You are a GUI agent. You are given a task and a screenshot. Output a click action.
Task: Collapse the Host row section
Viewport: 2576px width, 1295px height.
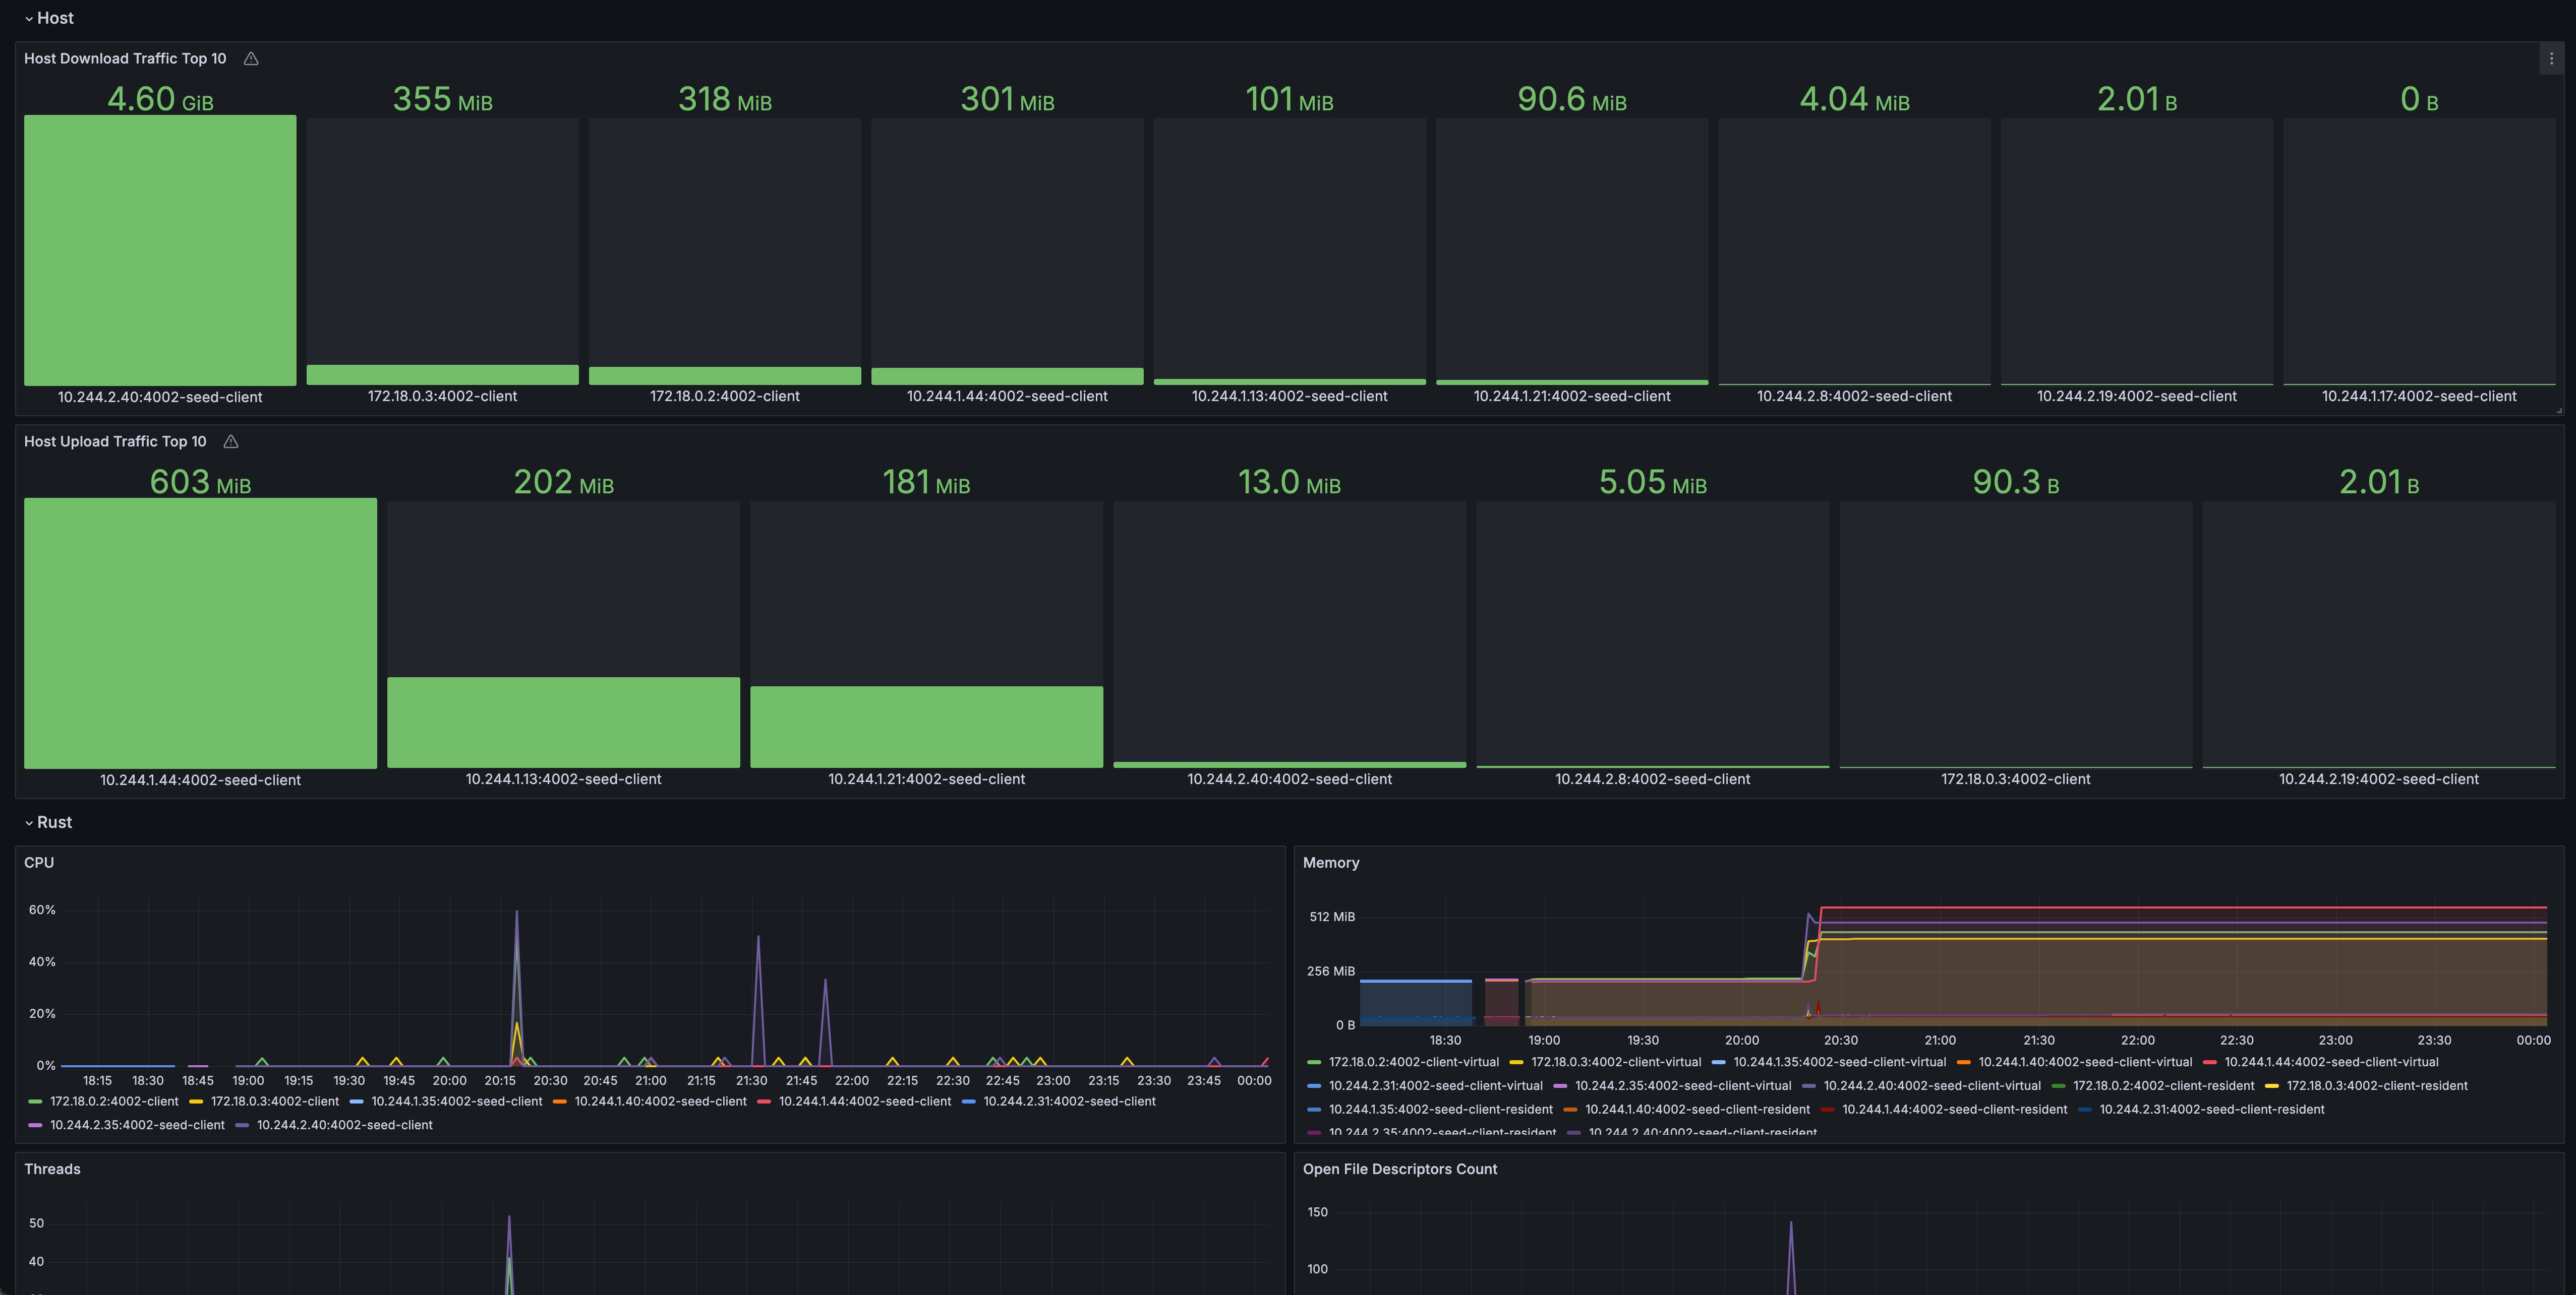tap(54, 18)
